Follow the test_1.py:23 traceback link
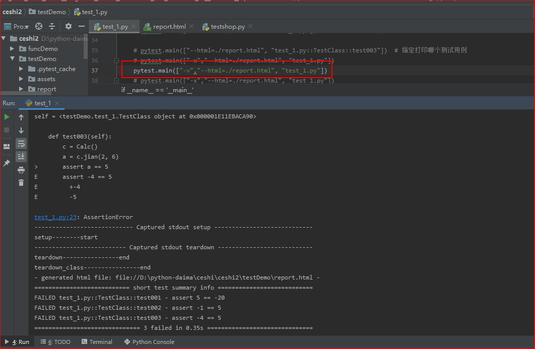The height and width of the screenshot is (349, 535). tap(55, 217)
